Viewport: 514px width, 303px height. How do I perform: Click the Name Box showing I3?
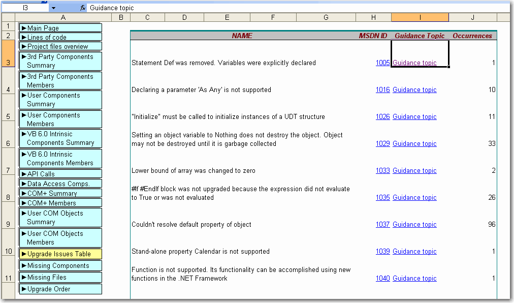tap(25, 8)
